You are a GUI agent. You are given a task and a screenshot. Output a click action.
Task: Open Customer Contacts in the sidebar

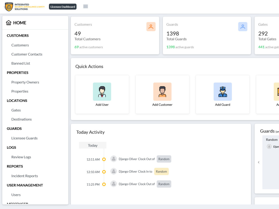click(x=27, y=54)
